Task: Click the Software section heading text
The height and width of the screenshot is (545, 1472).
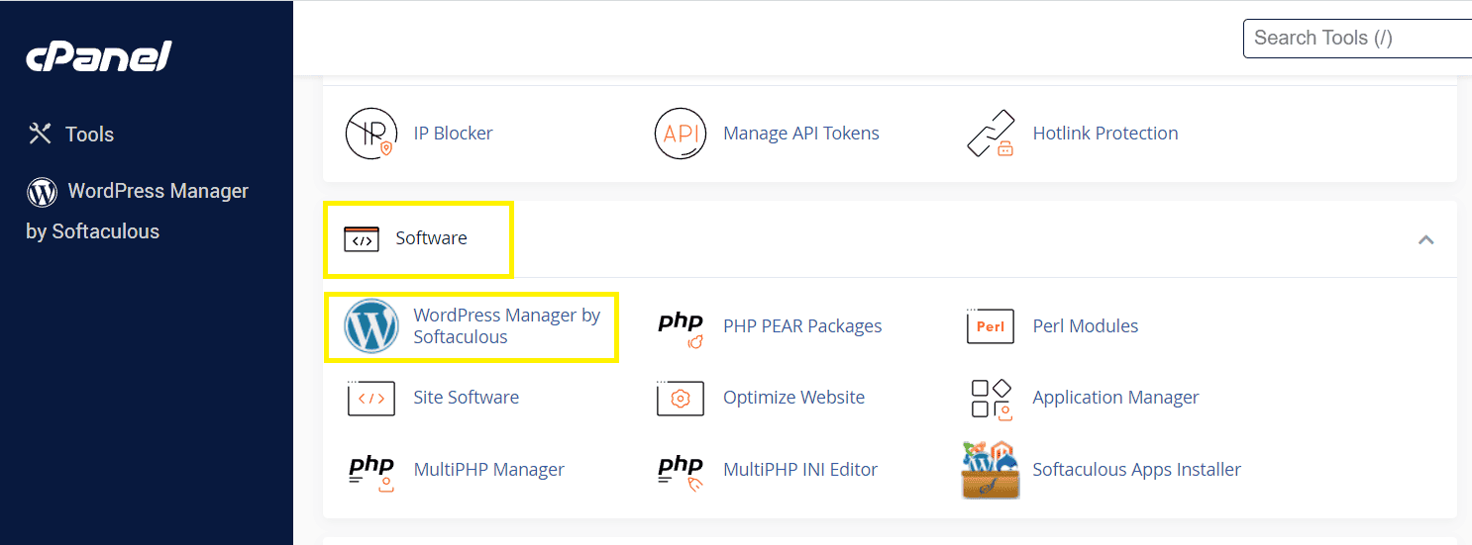Action: (431, 238)
